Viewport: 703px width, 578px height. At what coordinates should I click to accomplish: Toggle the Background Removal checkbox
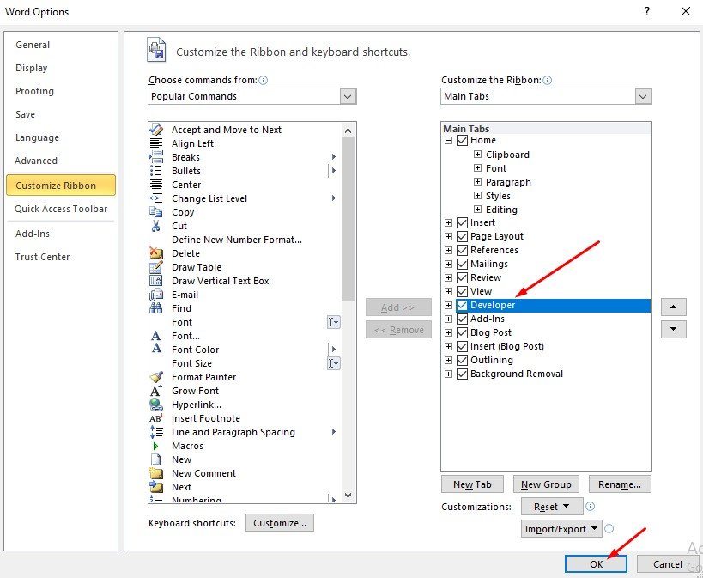coord(463,374)
